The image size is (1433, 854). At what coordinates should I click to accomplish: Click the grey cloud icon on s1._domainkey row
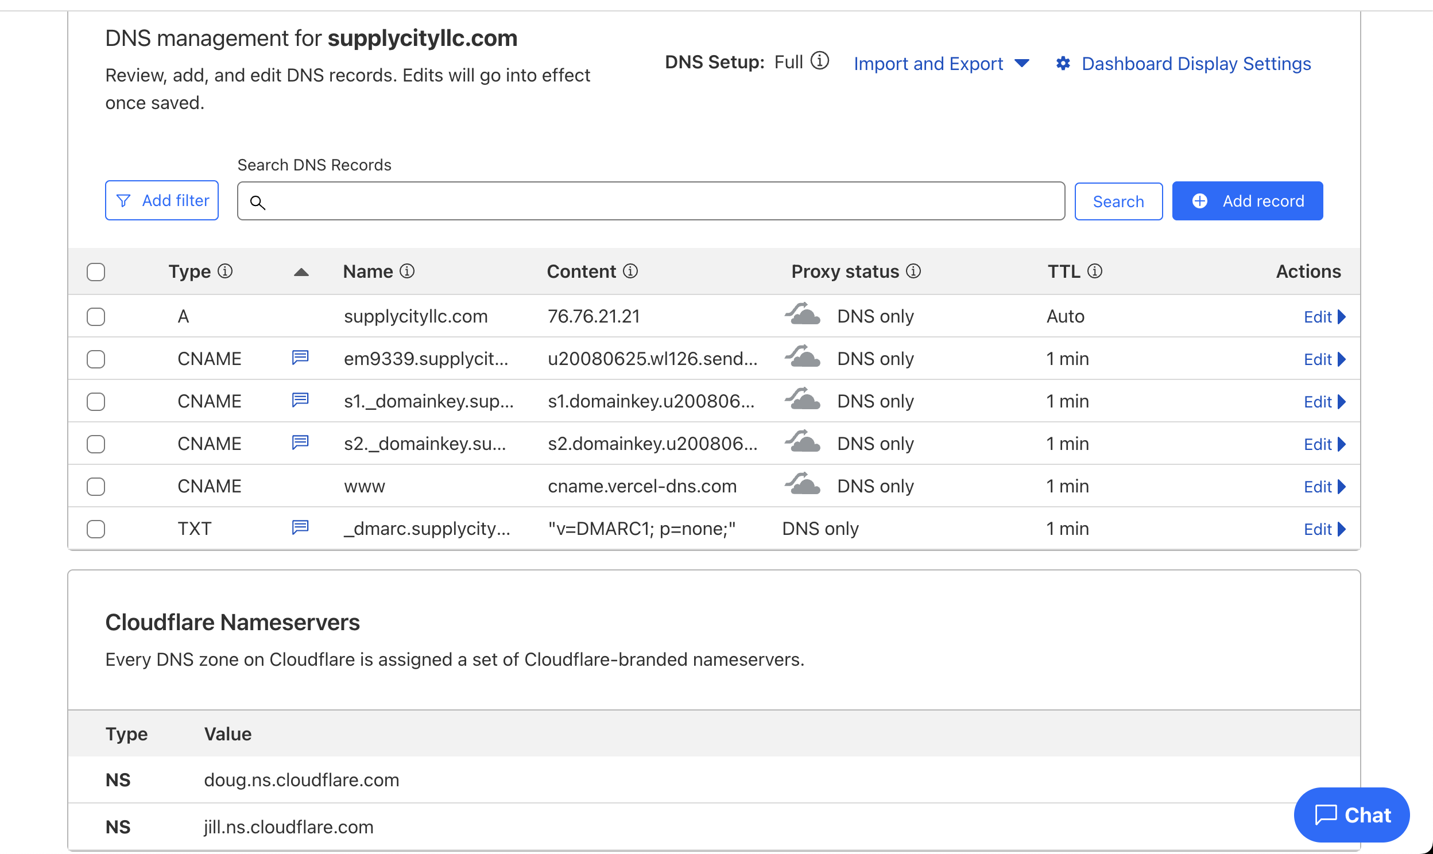tap(803, 399)
